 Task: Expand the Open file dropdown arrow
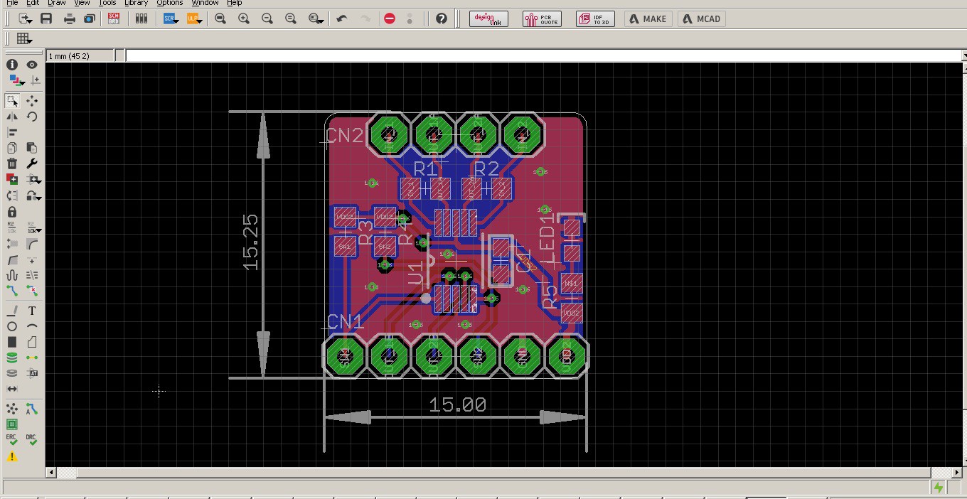pos(30,21)
